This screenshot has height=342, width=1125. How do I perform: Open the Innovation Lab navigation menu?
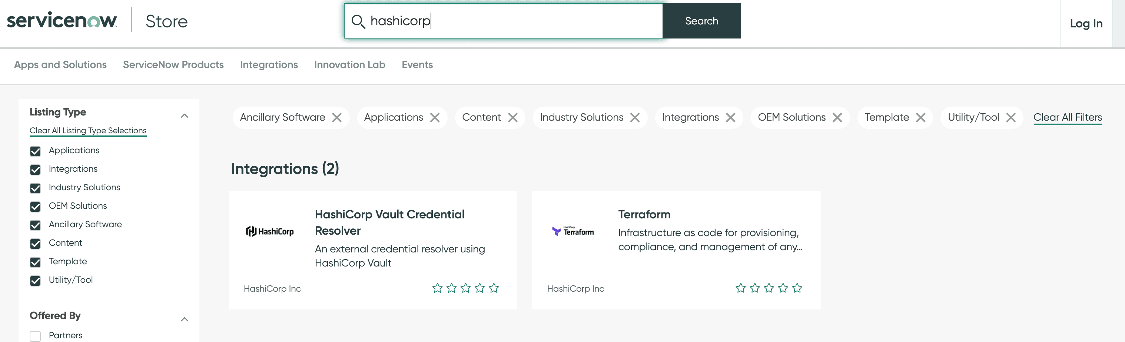click(x=349, y=64)
